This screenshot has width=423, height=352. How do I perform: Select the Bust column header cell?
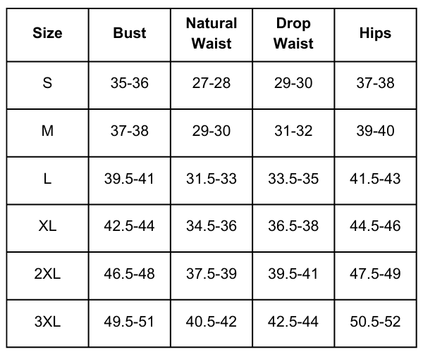pos(130,33)
